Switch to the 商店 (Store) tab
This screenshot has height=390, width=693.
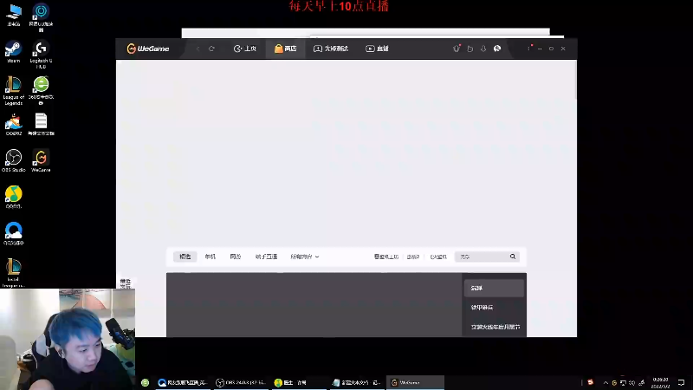pyautogui.click(x=286, y=49)
